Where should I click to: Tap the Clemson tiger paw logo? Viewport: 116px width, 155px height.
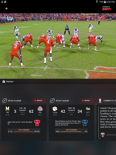pyautogui.click(x=55, y=109)
